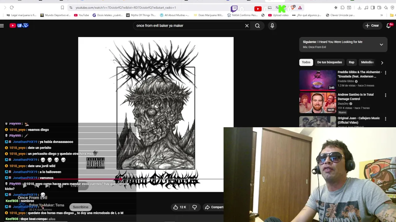Screen dimensions: 396x222
Task: Skip to next video in player controls
Action: click(47, 186)
